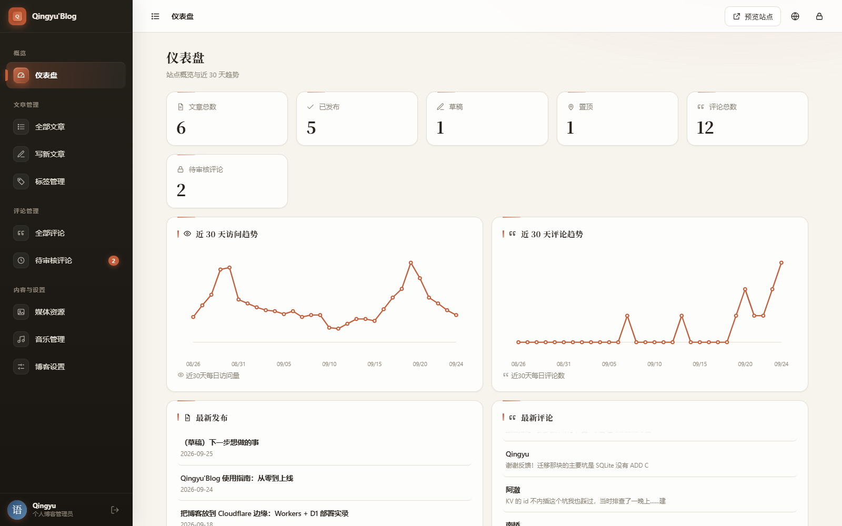This screenshot has width=842, height=526.
Task: Click the 最新评论 heading
Action: click(x=537, y=418)
